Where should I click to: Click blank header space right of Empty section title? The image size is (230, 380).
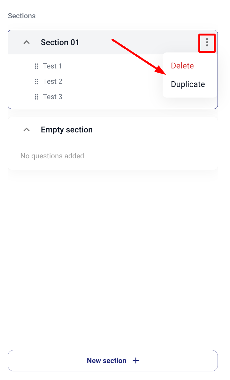[153, 130]
